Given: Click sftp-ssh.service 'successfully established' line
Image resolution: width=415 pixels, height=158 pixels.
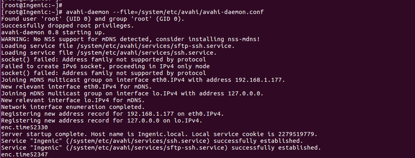Looking at the screenshot, I should pos(161,148).
